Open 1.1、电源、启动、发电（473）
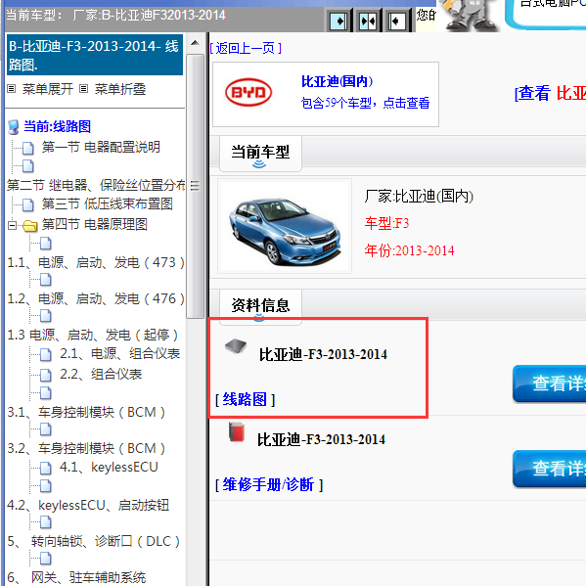Viewport: 586px width, 586px height. [x=96, y=263]
